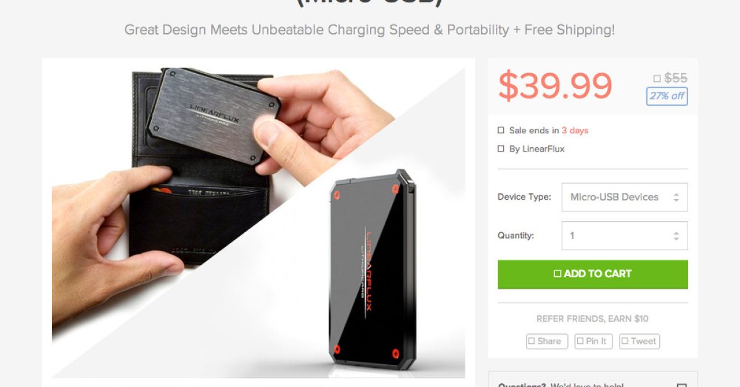Add the product to the cart
Screen dimensions: 740x387
click(x=593, y=274)
